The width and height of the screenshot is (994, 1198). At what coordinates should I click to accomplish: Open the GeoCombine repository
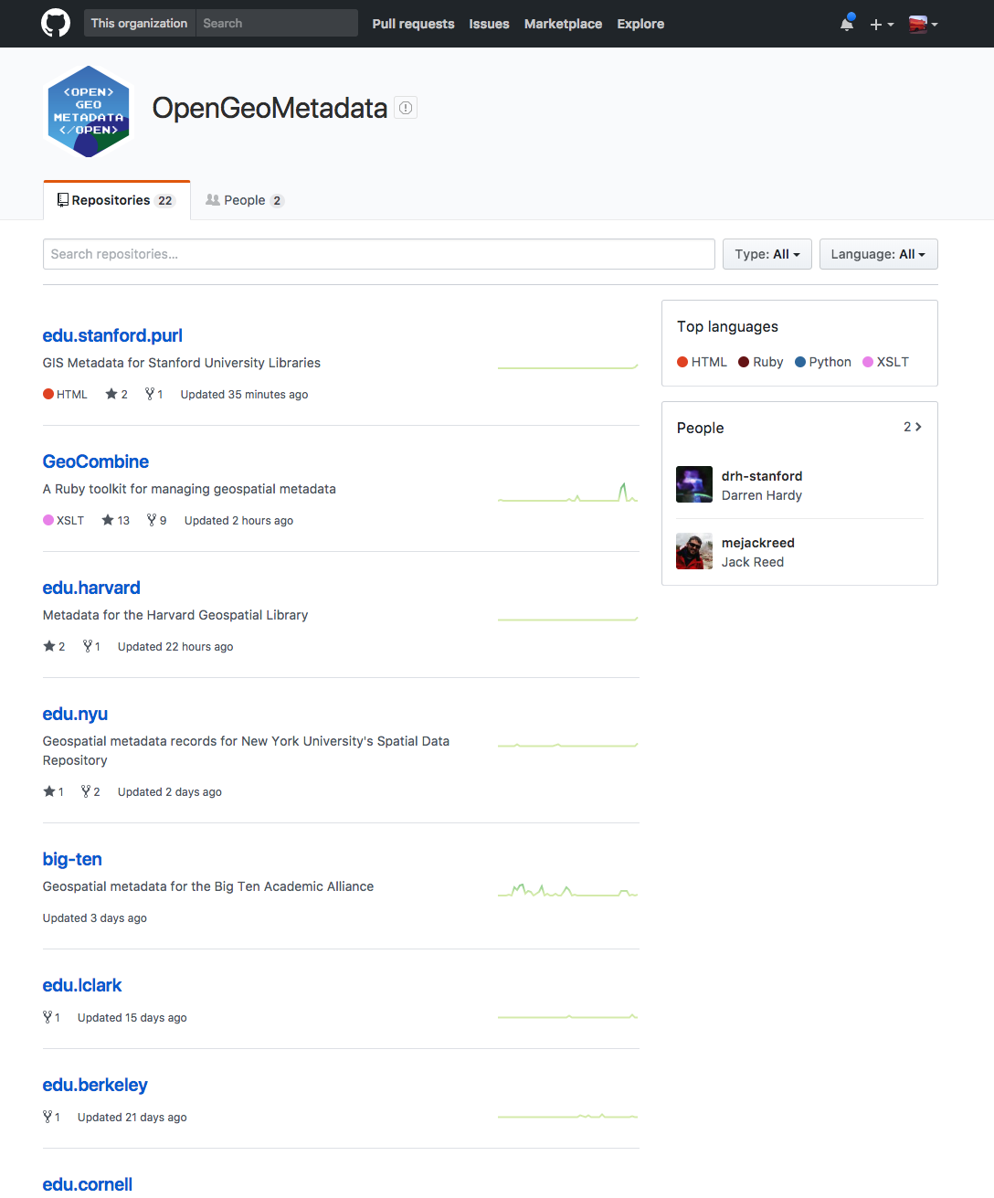tap(96, 461)
